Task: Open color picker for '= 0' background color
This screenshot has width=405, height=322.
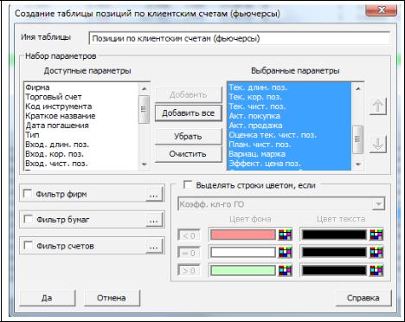Action: [285, 253]
